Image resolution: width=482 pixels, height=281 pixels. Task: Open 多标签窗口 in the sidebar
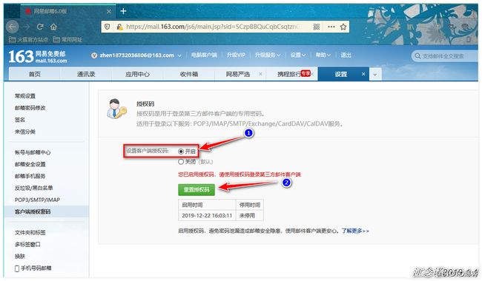point(27,245)
